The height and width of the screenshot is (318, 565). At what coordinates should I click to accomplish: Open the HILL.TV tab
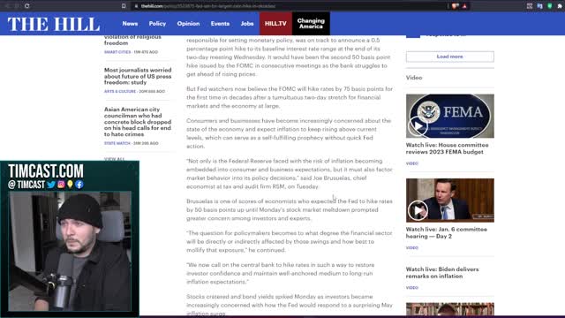275,24
